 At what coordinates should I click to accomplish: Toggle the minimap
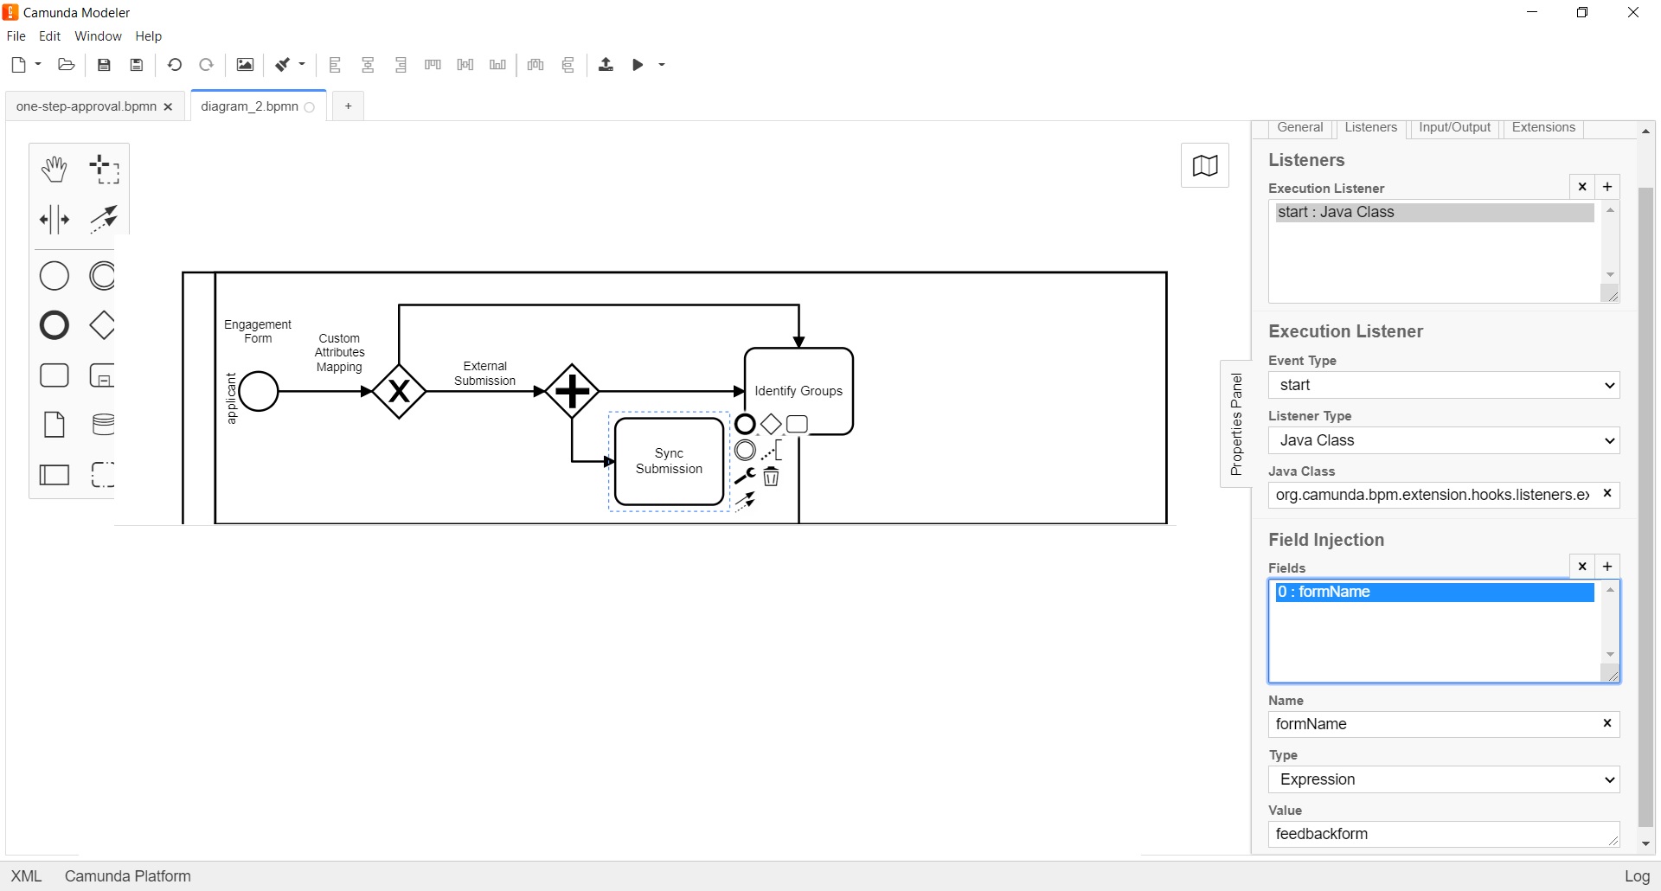(1205, 165)
